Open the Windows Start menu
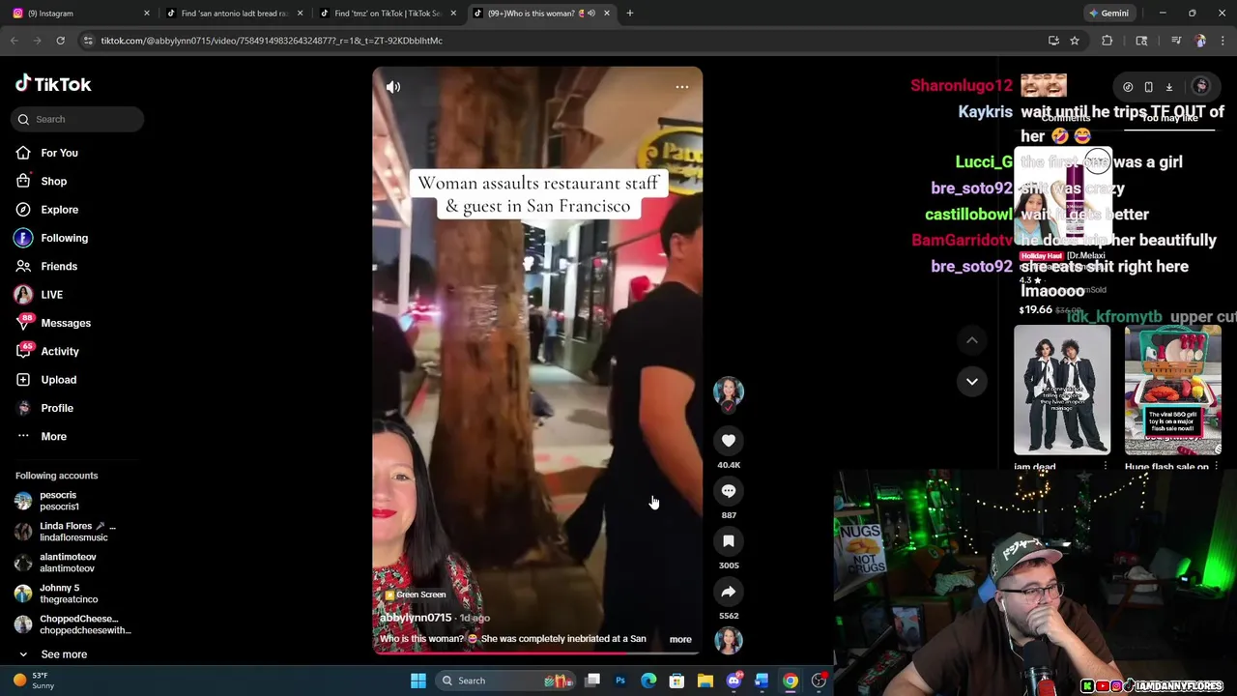 coord(418,681)
